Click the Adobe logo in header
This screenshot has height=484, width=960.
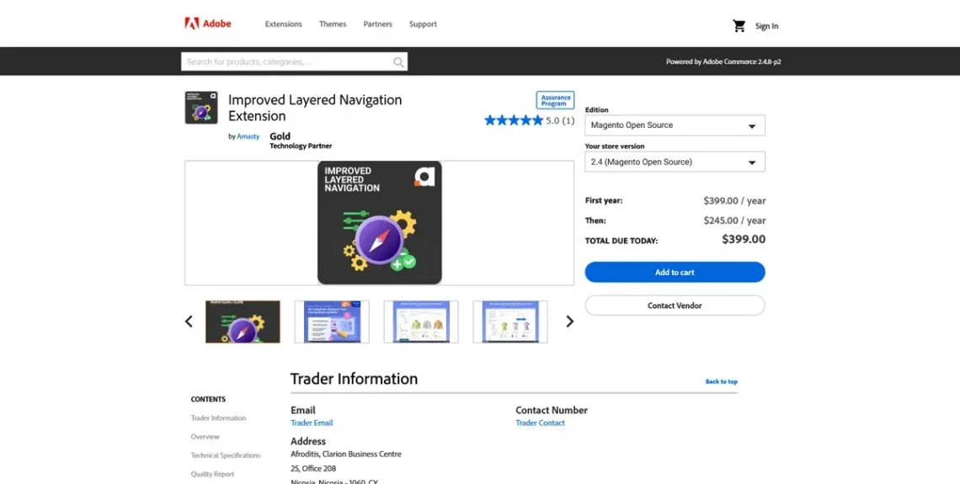click(x=207, y=24)
